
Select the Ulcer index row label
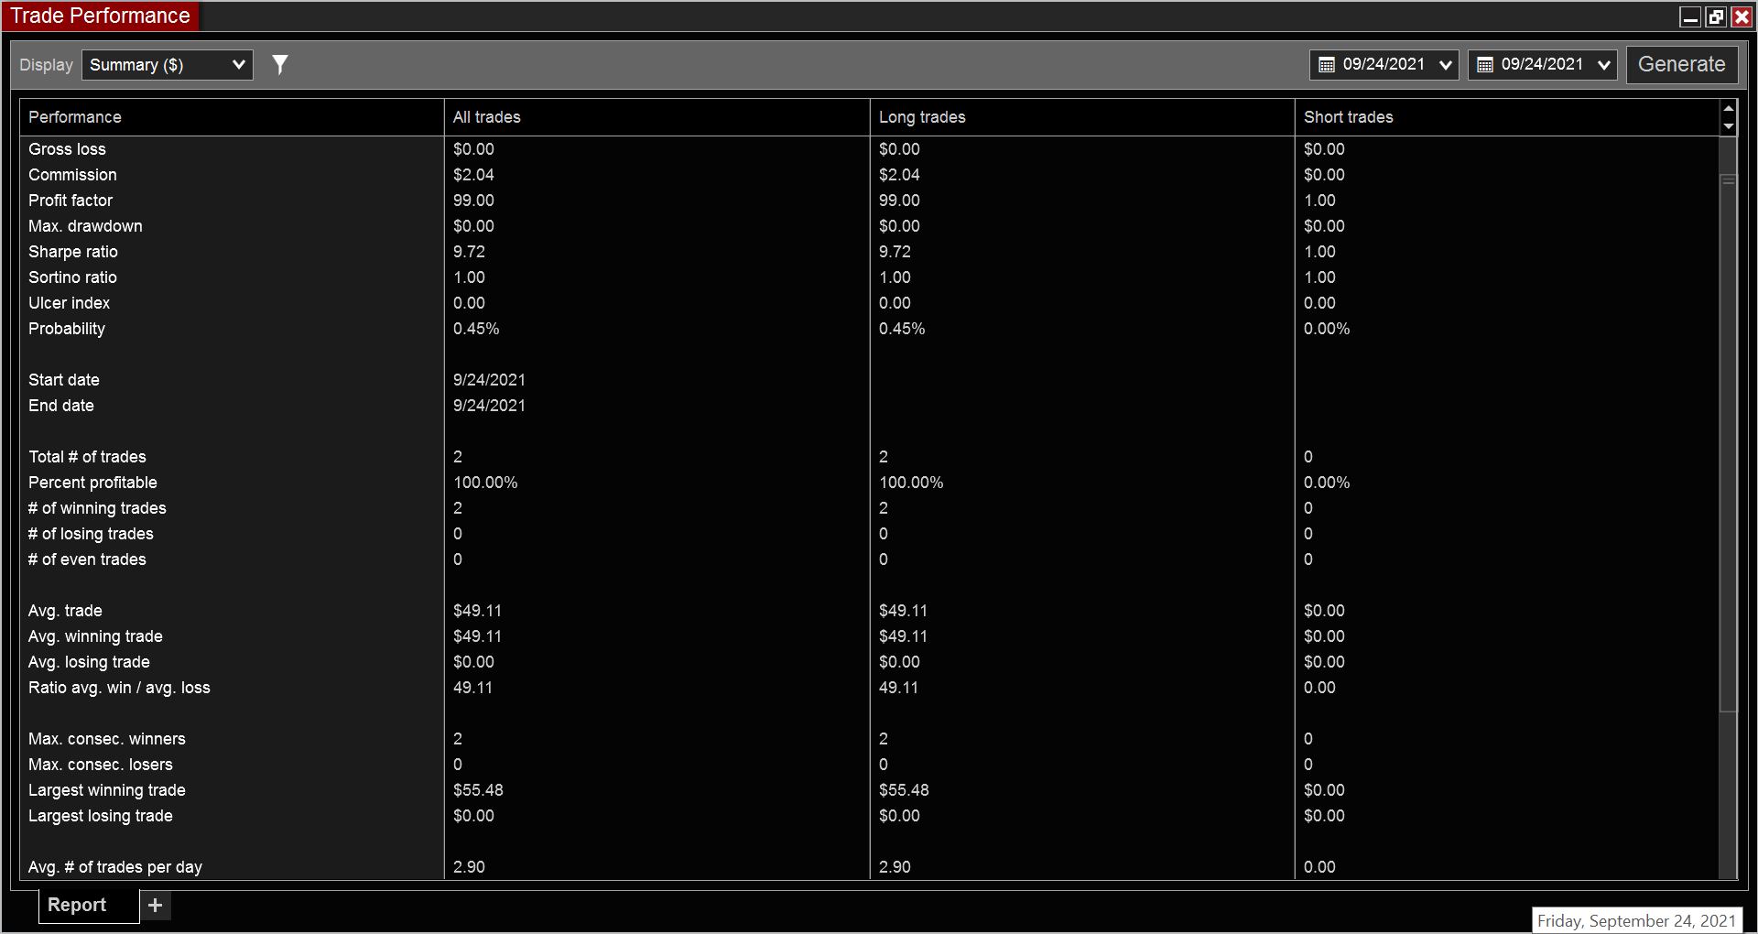[x=69, y=303]
